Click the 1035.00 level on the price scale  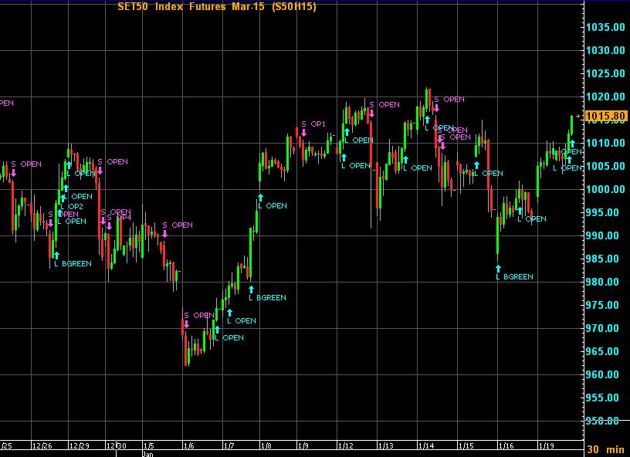606,28
